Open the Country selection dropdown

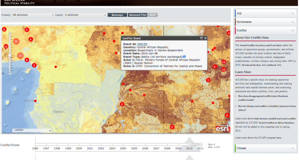33,15
